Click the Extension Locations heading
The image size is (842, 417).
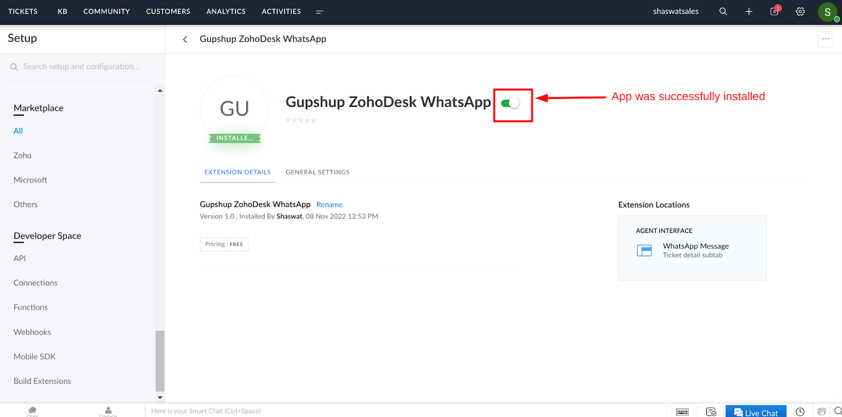654,205
